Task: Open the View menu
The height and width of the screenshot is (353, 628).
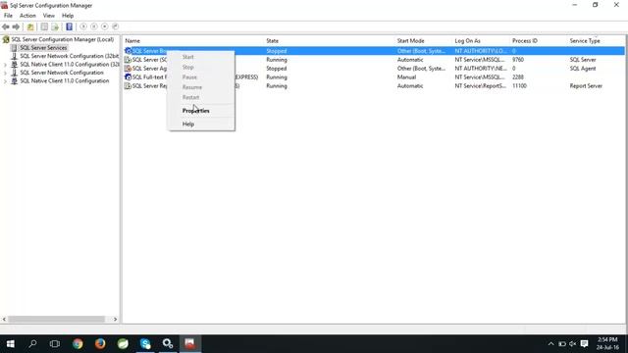Action: 49,16
